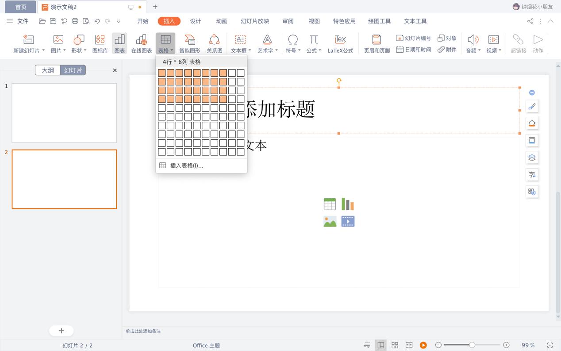Add a hyperlink with the 超链接 icon
Image resolution: width=561 pixels, height=351 pixels.
tap(518, 43)
